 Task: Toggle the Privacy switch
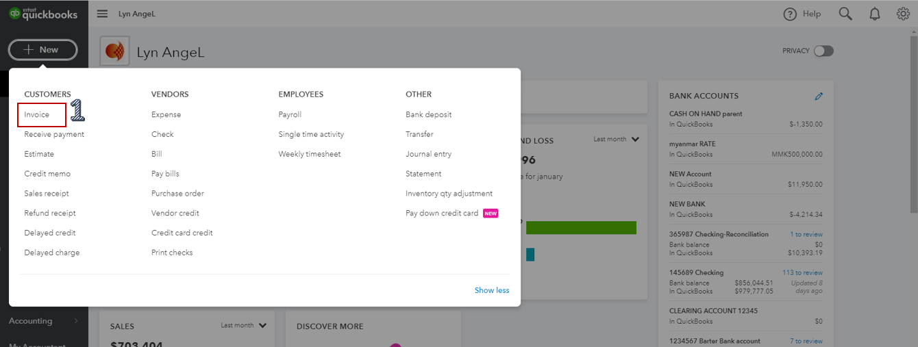tap(823, 51)
